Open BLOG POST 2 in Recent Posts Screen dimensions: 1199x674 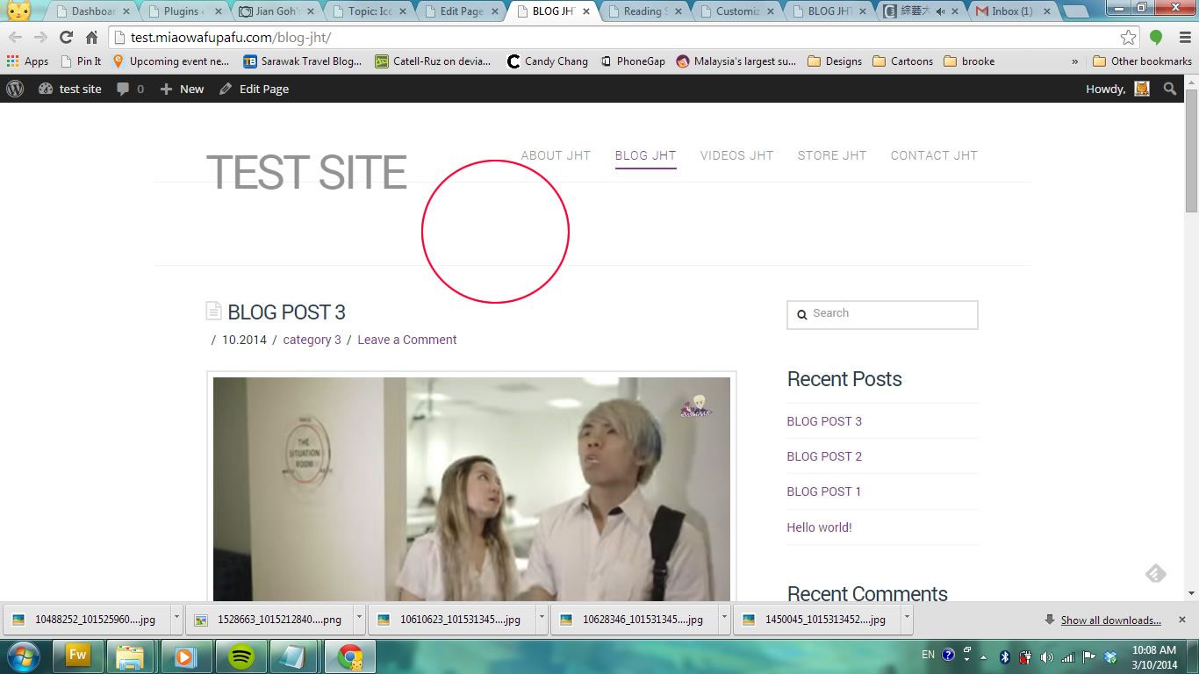coord(824,456)
